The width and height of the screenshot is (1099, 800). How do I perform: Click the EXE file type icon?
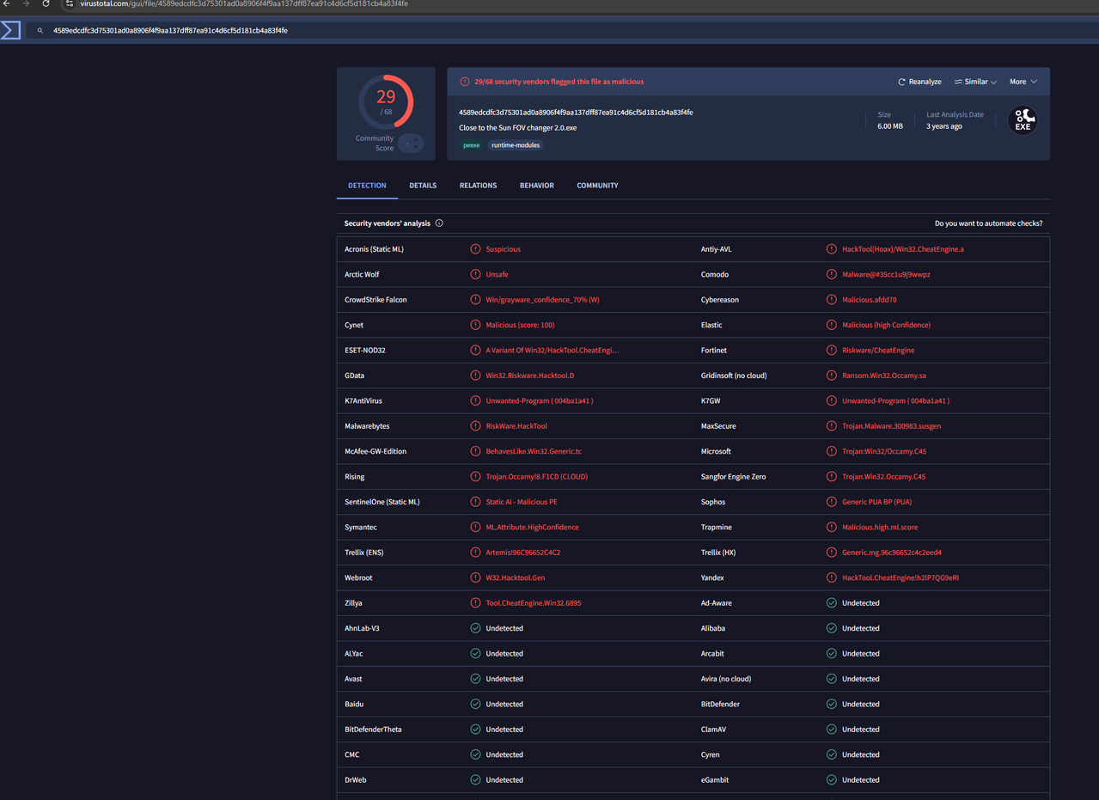click(x=1023, y=120)
